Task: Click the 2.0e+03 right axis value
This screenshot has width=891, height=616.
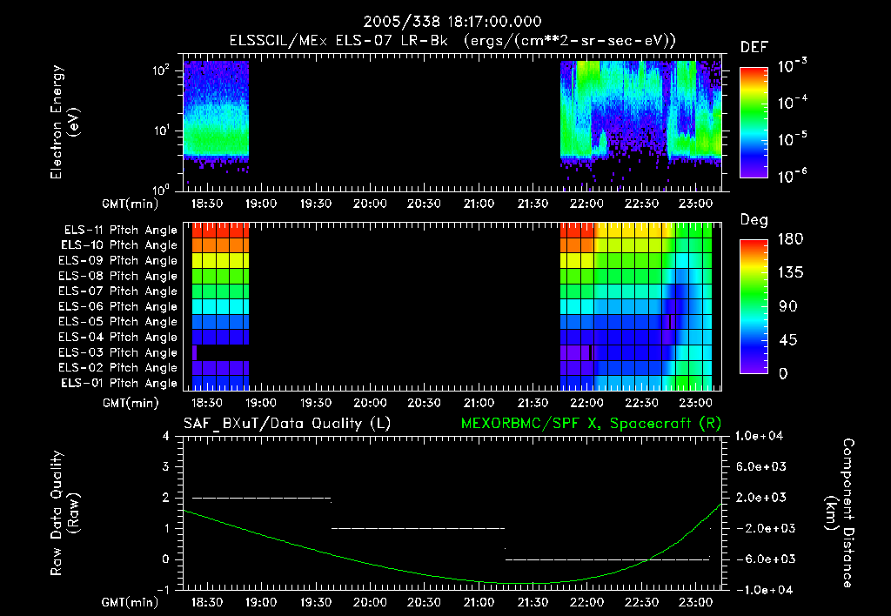Action: 761,497
